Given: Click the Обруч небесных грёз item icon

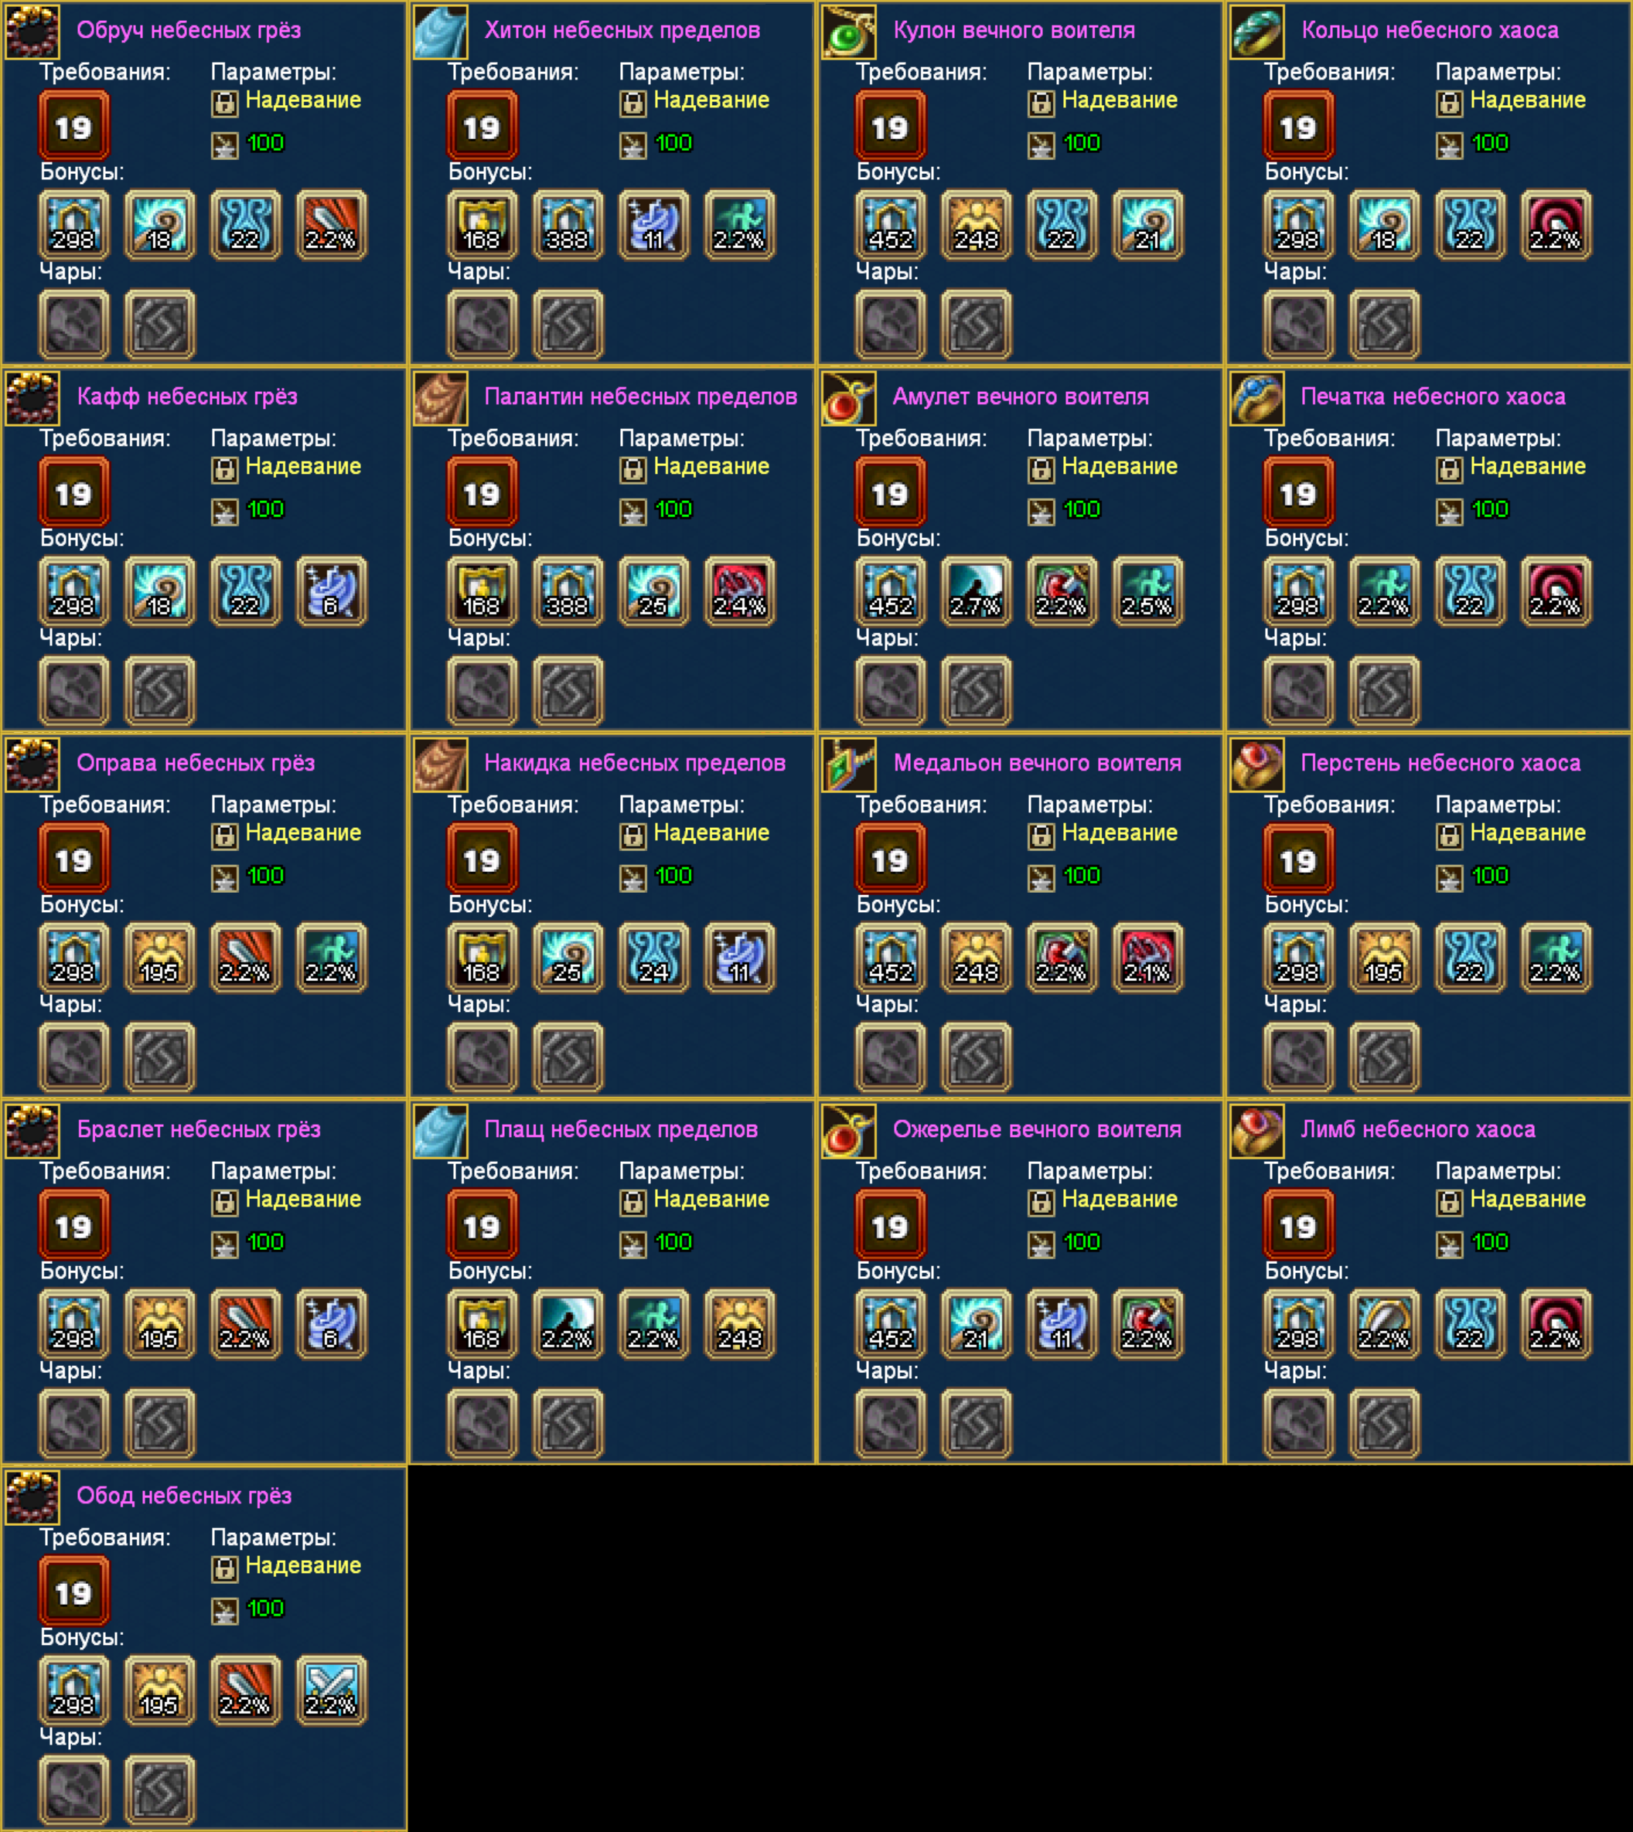Looking at the screenshot, I should pyautogui.click(x=32, y=32).
